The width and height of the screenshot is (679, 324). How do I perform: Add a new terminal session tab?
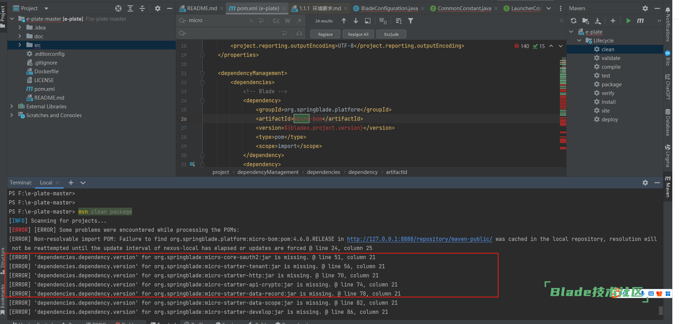click(71, 183)
